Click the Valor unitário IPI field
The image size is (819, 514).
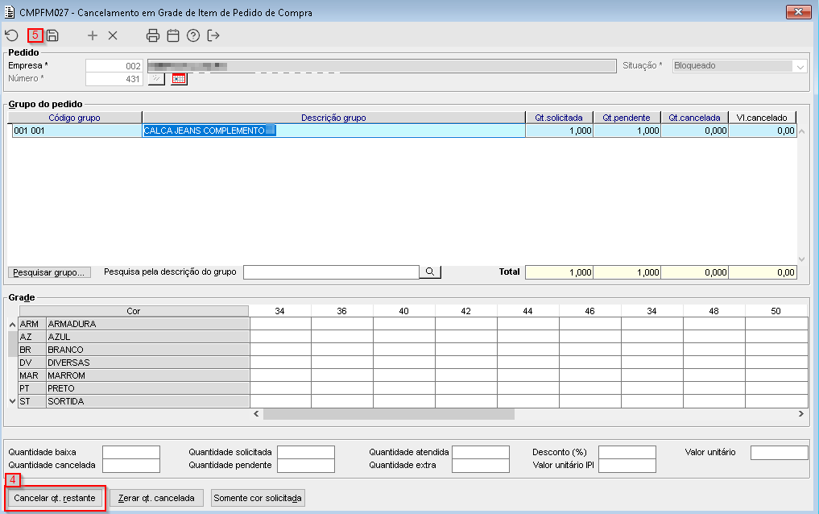coord(627,466)
